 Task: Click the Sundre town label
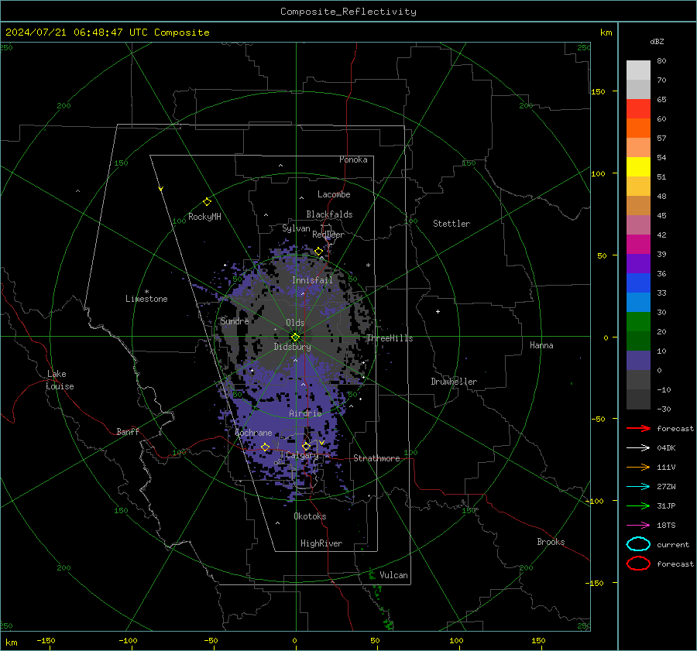[235, 320]
